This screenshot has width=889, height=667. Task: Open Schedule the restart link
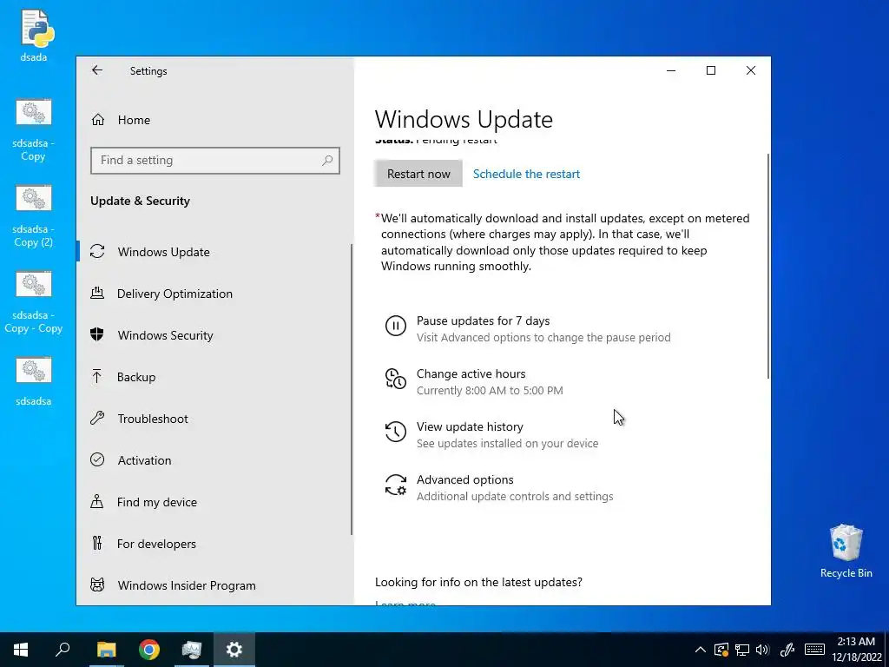tap(526, 174)
